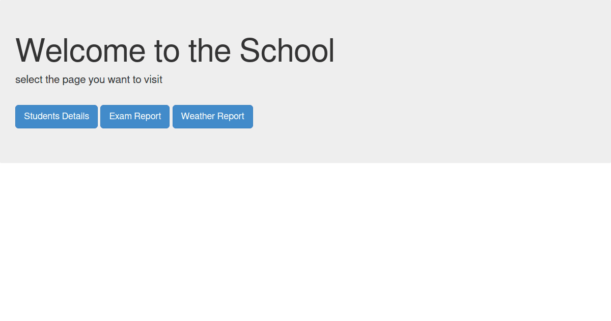This screenshot has width=611, height=321.
Task: Click the blank white page area below
Action: coord(305,239)
